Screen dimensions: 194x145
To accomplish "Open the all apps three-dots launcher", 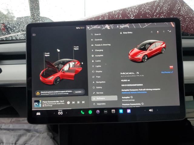I will click(x=105, y=112).
